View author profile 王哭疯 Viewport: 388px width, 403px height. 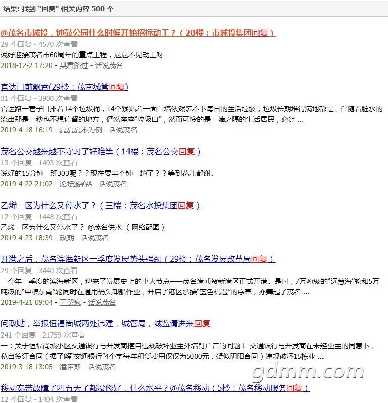tap(70, 303)
